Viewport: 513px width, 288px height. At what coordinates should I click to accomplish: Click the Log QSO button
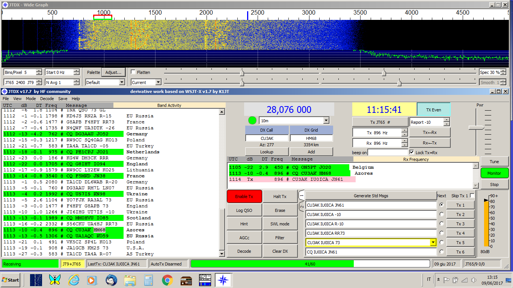[244, 210]
